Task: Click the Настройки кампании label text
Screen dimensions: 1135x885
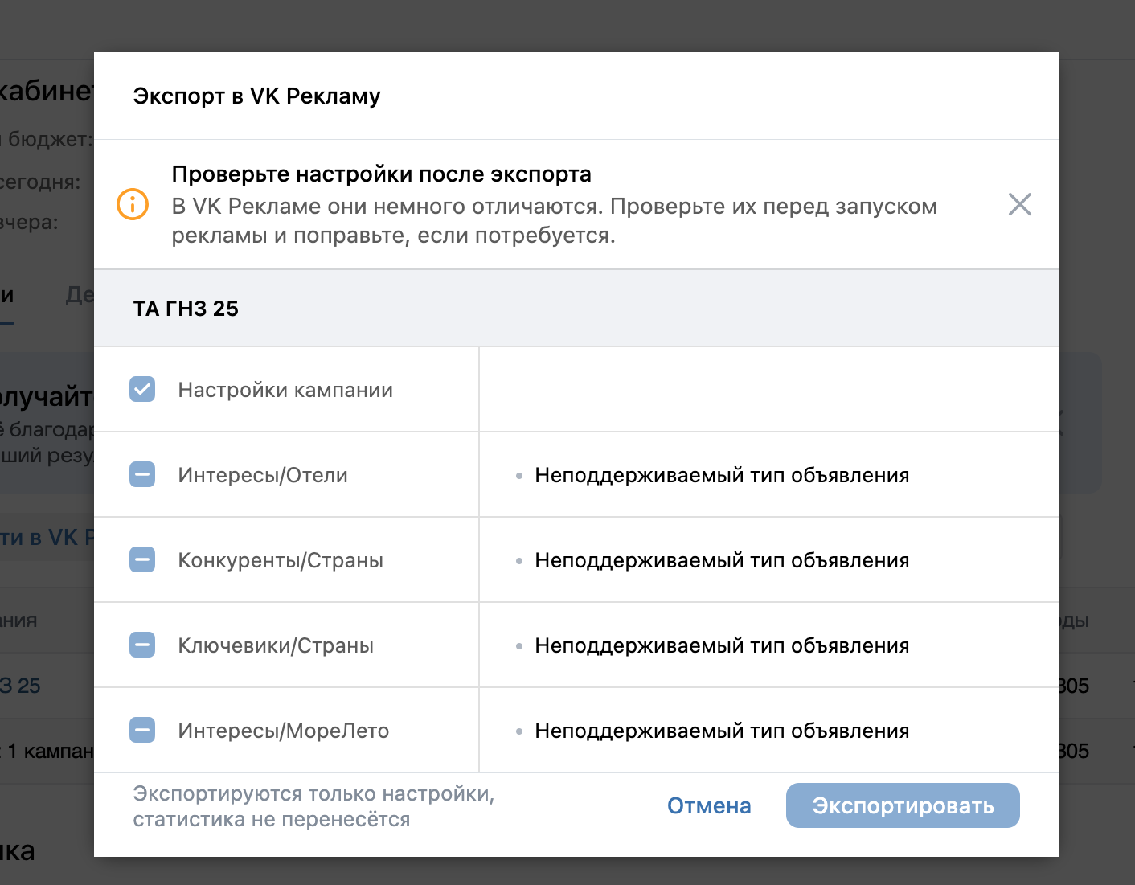Action: 285,390
